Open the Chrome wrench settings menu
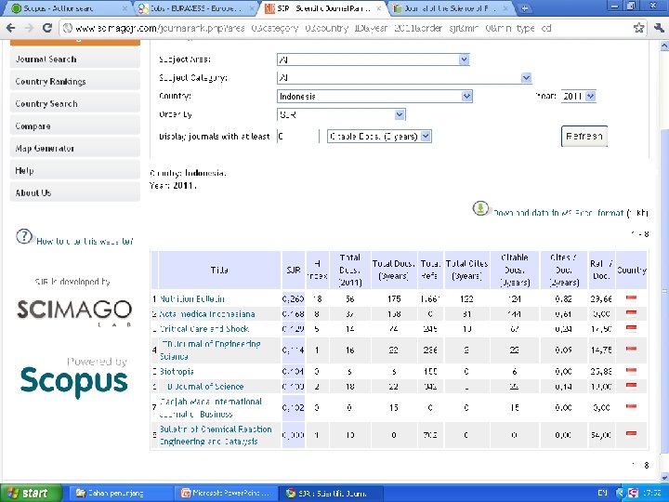Image resolution: width=669 pixels, height=502 pixels. pos(659,28)
